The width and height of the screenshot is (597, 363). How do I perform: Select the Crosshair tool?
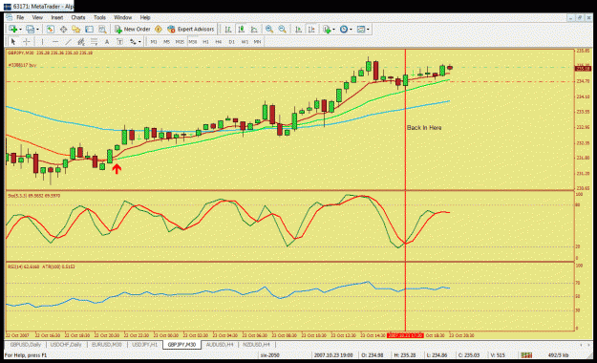click(27, 41)
